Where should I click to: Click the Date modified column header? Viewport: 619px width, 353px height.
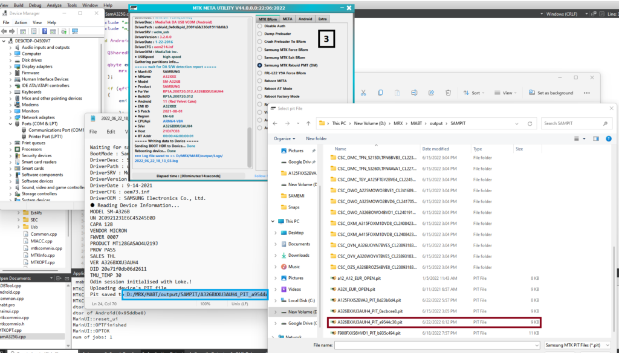click(x=446, y=149)
